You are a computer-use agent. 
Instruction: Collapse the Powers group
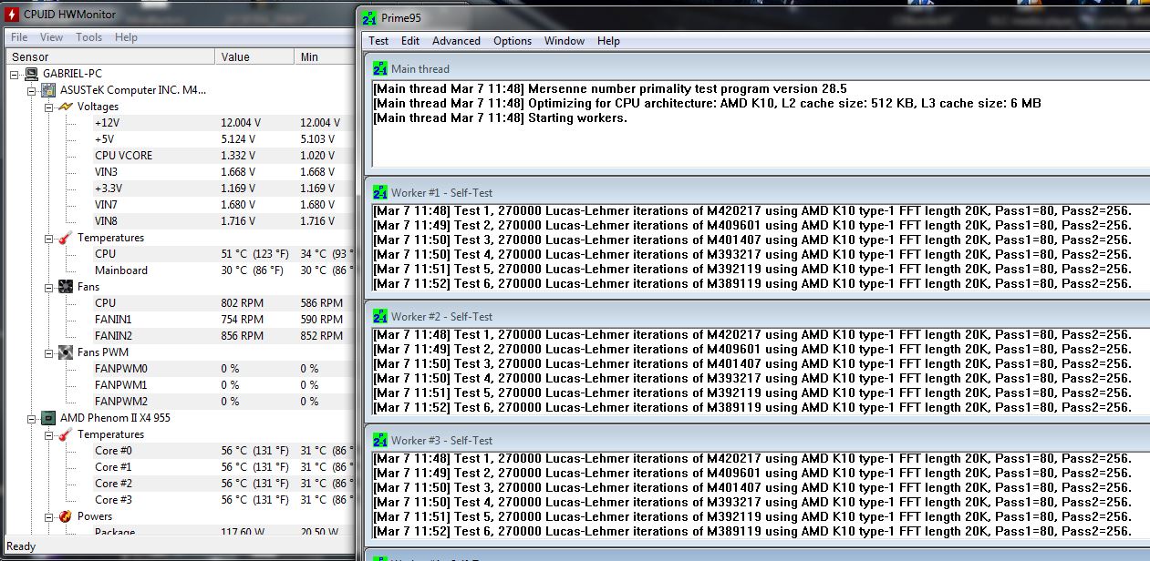[49, 516]
